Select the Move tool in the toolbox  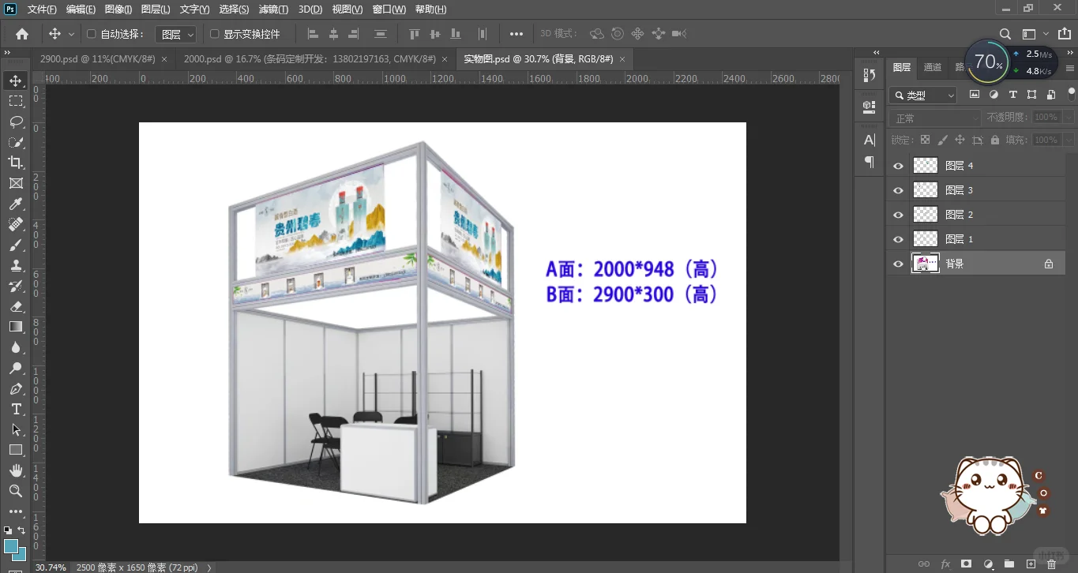click(x=16, y=81)
